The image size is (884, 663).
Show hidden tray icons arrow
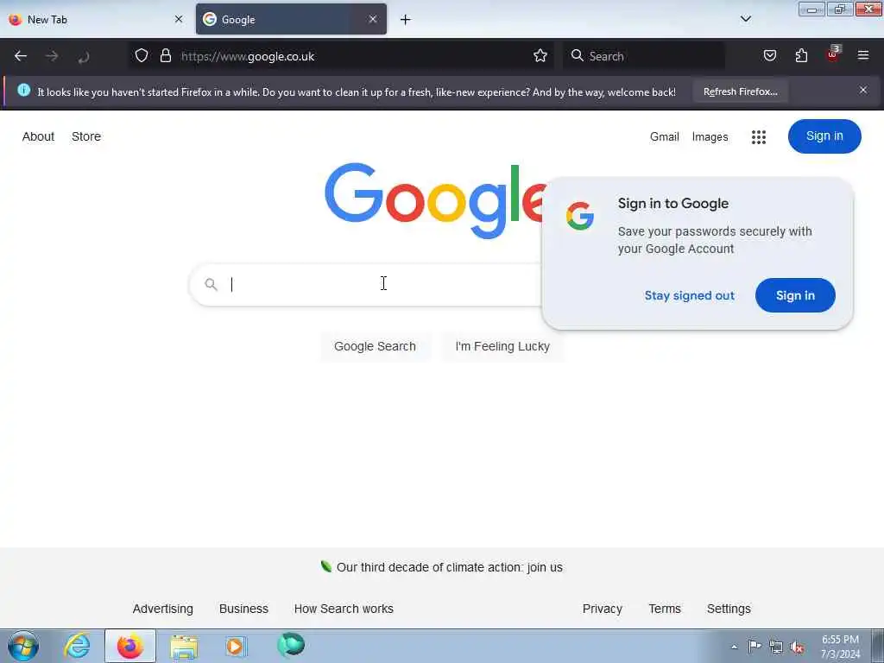(x=734, y=647)
